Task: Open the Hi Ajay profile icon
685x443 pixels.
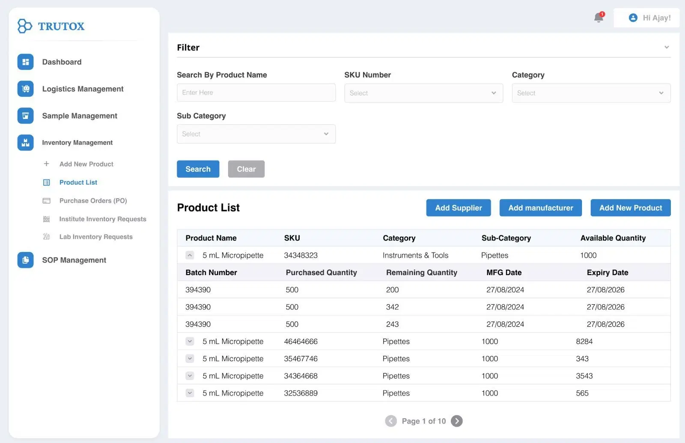Action: pyautogui.click(x=633, y=18)
